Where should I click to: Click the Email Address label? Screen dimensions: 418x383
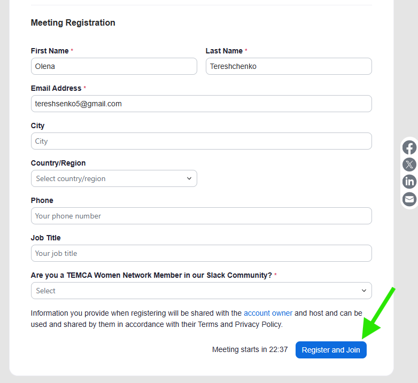pyautogui.click(x=56, y=88)
